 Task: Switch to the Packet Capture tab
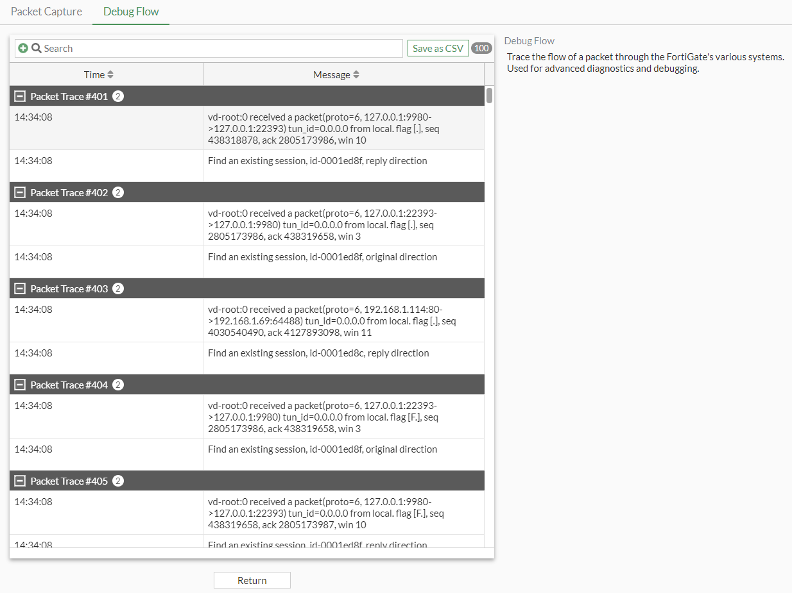point(46,11)
